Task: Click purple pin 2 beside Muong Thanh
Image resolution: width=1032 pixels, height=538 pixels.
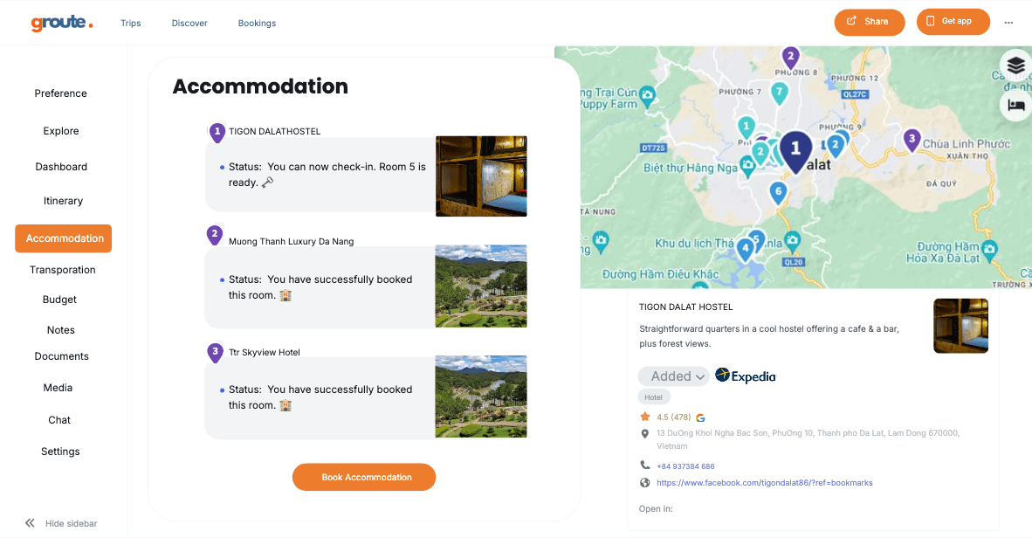Action: (x=215, y=234)
